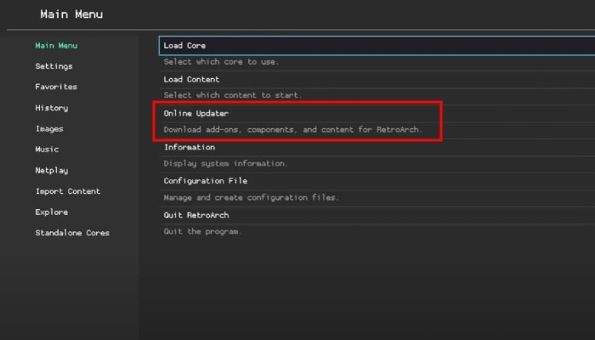The height and width of the screenshot is (340, 595).
Task: Open the Online Updater entry
Action: tap(196, 114)
